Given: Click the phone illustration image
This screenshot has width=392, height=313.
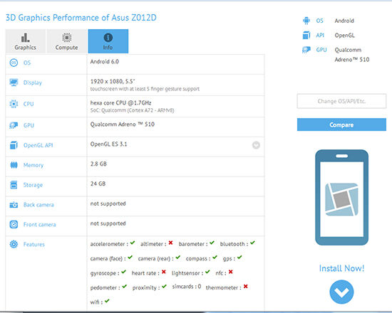Looking at the screenshot, I should tap(341, 198).
